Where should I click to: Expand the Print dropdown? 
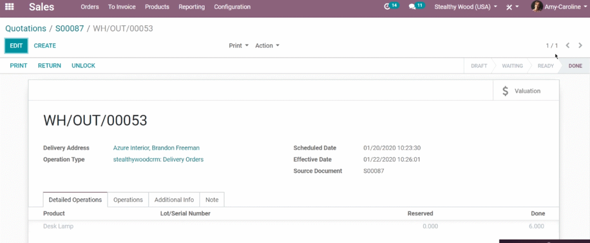click(239, 45)
